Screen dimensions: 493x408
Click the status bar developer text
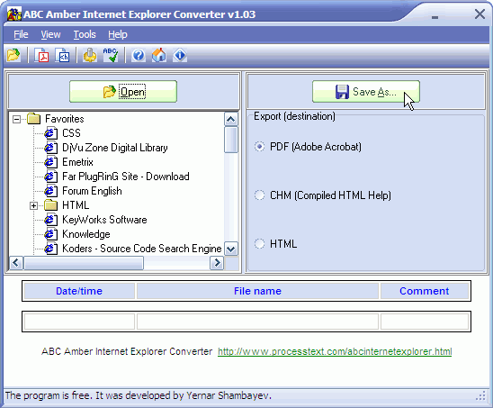click(x=139, y=395)
